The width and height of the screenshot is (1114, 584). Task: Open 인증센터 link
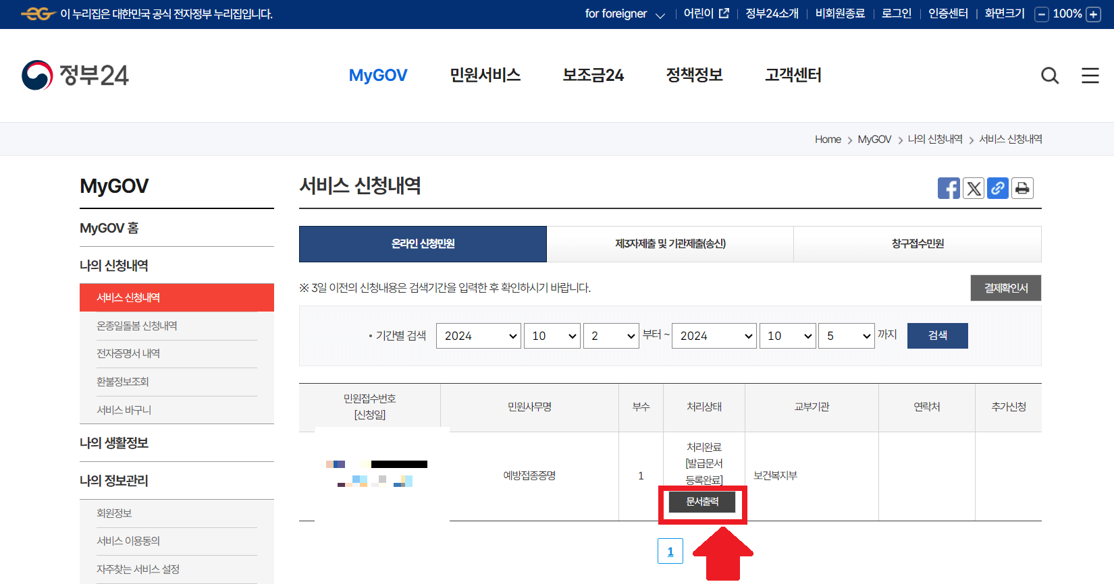click(x=948, y=13)
